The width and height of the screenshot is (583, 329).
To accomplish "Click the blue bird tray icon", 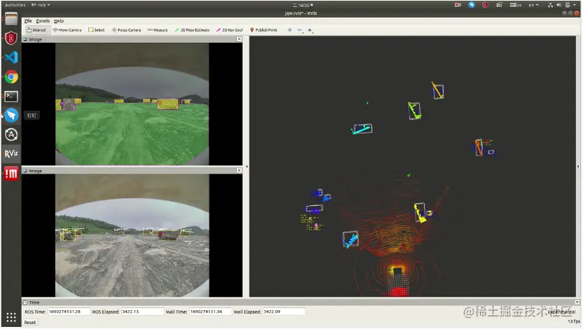I will pos(472,5).
